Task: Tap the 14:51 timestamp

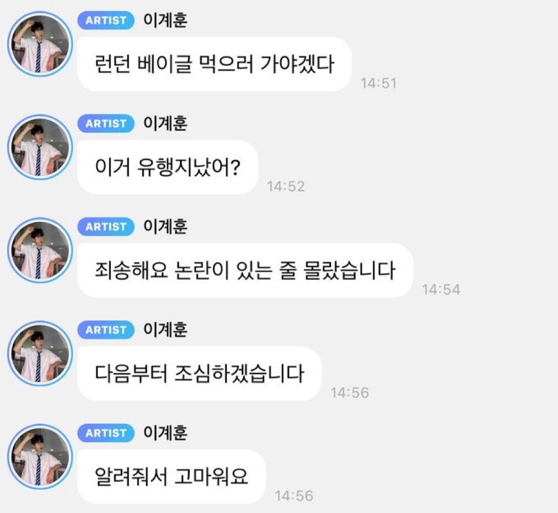Action: 379,83
